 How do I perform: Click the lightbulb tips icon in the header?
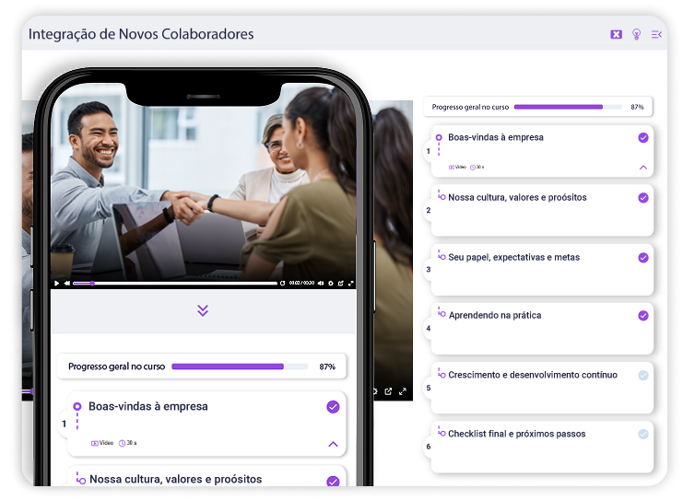coord(636,34)
